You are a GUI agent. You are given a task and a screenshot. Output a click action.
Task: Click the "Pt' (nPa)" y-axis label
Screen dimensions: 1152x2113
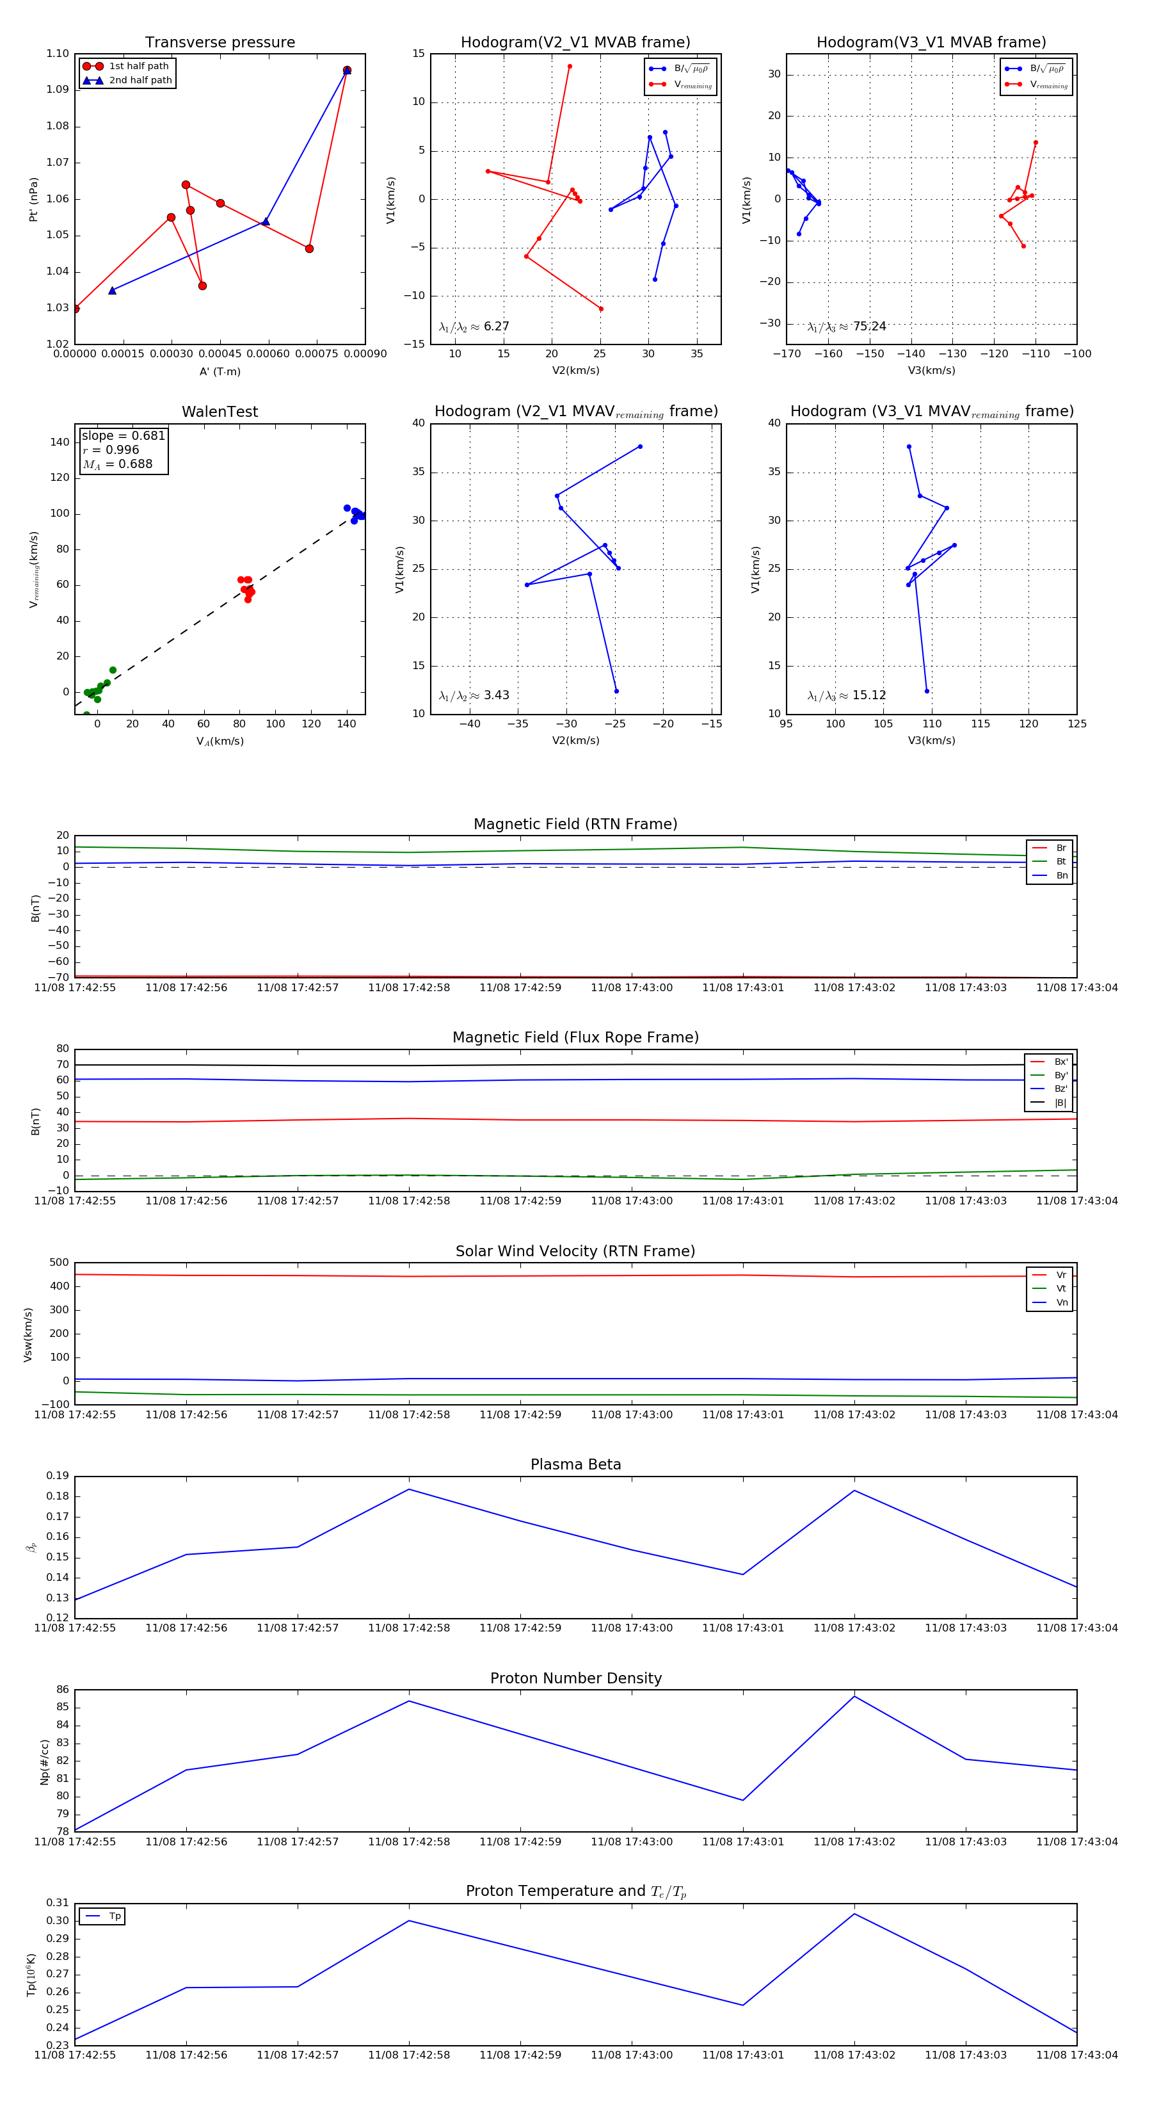pyautogui.click(x=34, y=199)
